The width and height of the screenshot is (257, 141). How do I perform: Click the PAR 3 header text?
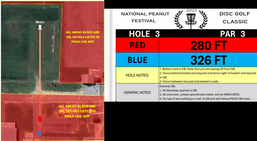233,34
